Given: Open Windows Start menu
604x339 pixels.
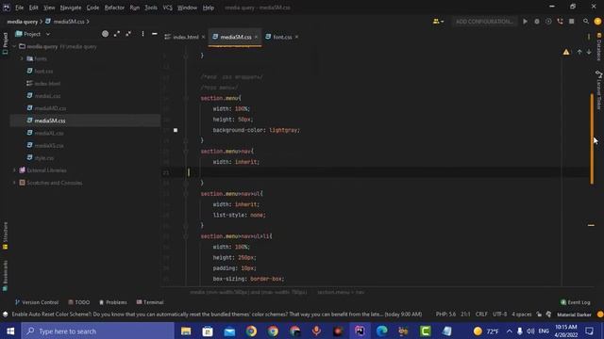Looking at the screenshot, I should pyautogui.click(x=10, y=331).
